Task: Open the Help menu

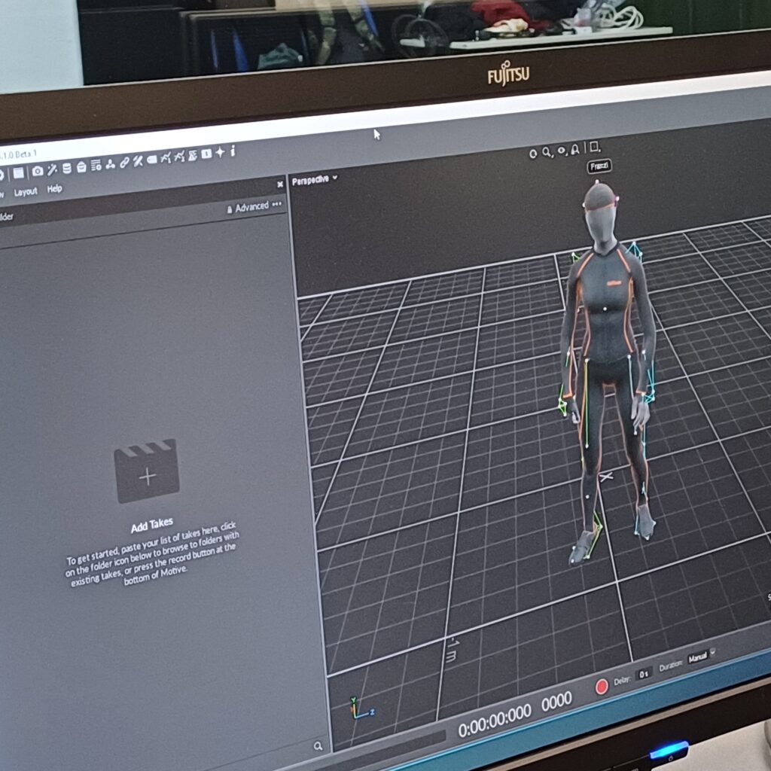Action: click(x=54, y=189)
